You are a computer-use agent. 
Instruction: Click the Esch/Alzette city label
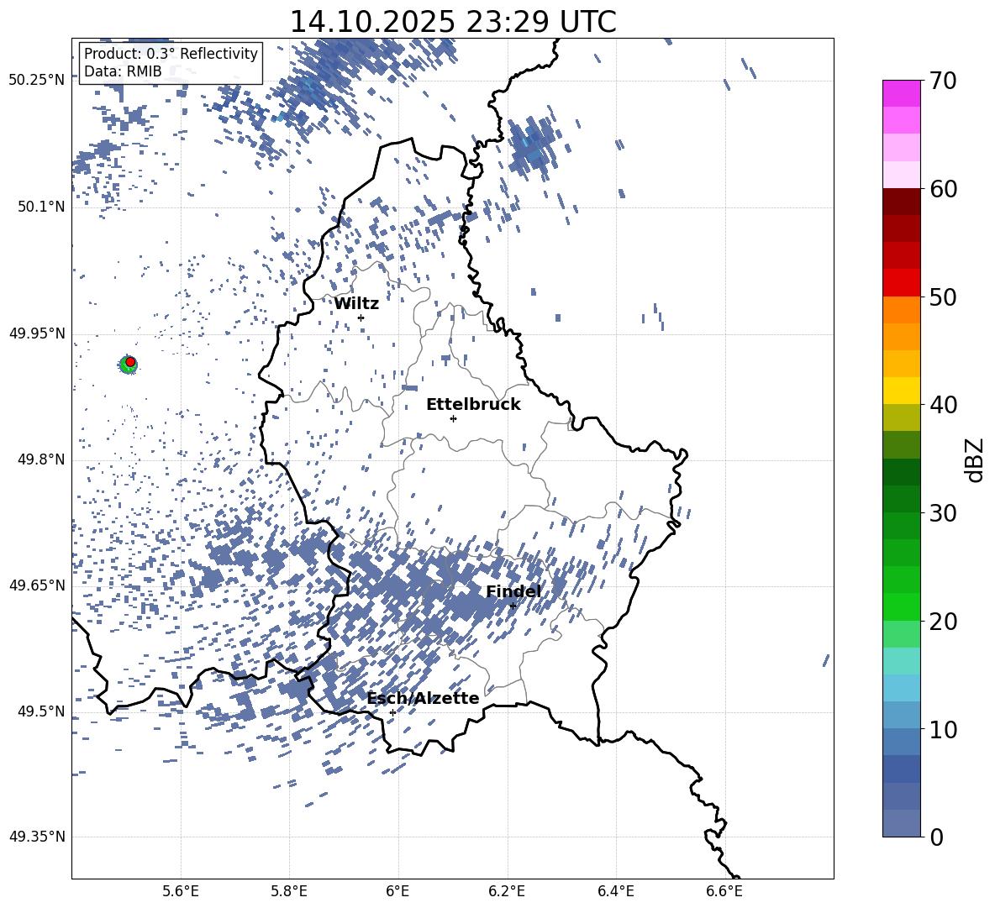pyautogui.click(x=424, y=698)
